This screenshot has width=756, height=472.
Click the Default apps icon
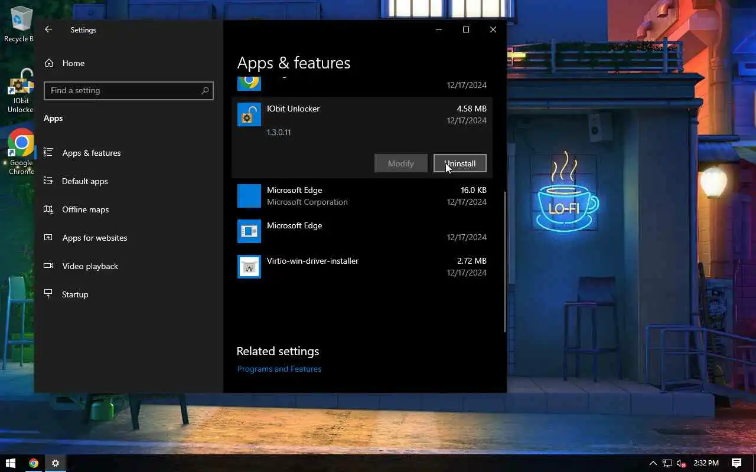coord(48,181)
